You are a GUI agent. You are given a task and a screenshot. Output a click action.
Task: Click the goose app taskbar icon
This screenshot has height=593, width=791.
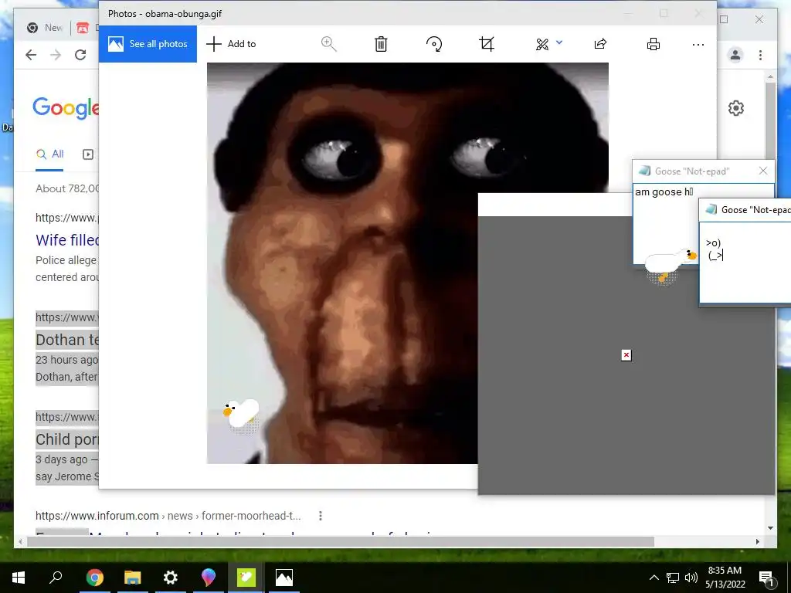pyautogui.click(x=246, y=578)
